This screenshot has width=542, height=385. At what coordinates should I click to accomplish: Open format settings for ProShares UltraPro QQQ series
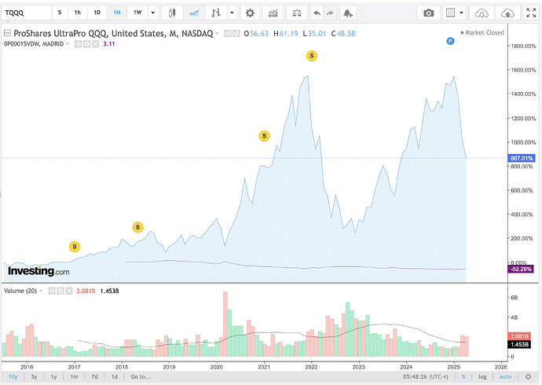tap(236, 34)
